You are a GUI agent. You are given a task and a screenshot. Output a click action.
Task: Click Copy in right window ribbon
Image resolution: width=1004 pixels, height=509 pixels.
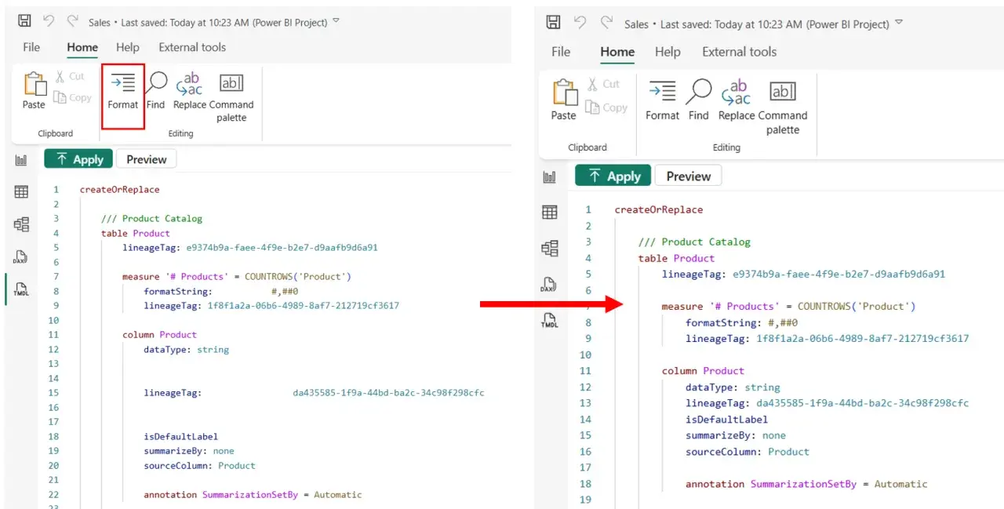606,107
